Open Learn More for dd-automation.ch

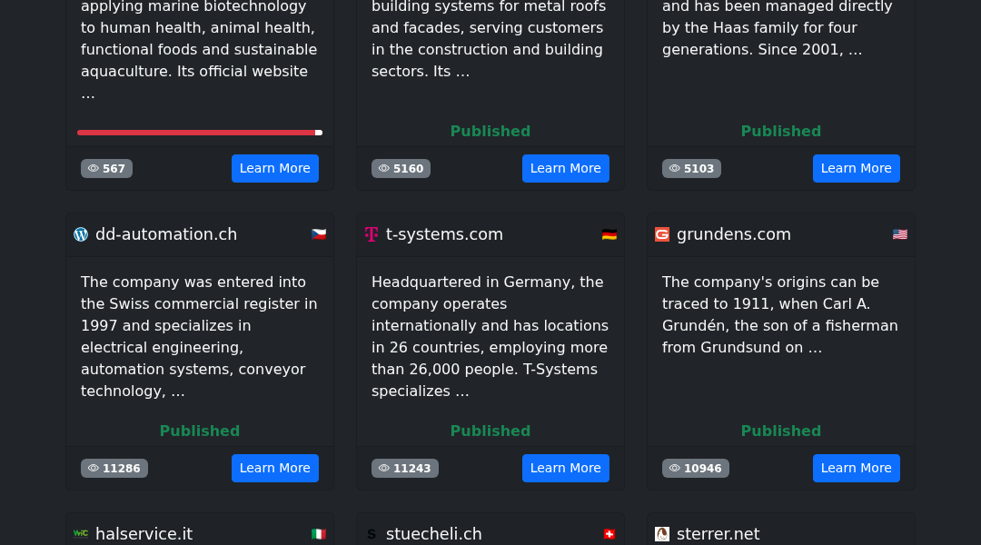[274, 468]
